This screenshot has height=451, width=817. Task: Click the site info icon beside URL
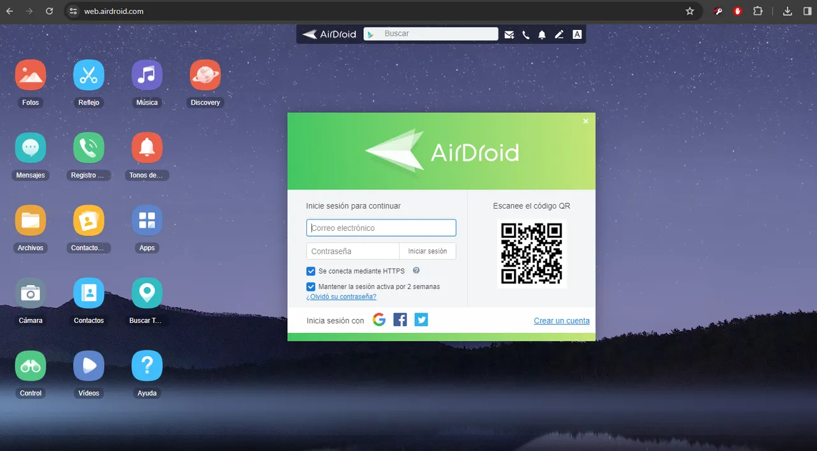[73, 11]
